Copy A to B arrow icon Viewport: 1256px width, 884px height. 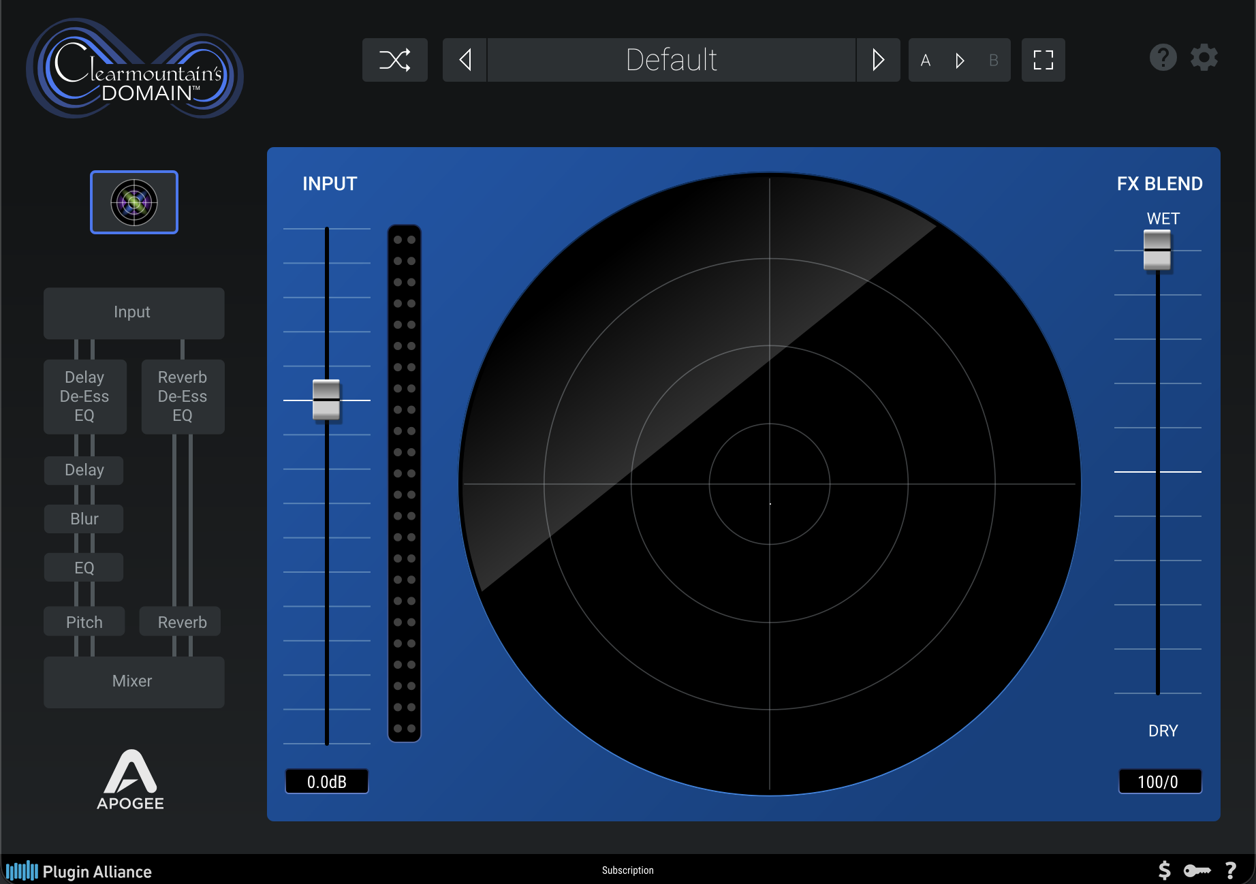[x=960, y=61]
